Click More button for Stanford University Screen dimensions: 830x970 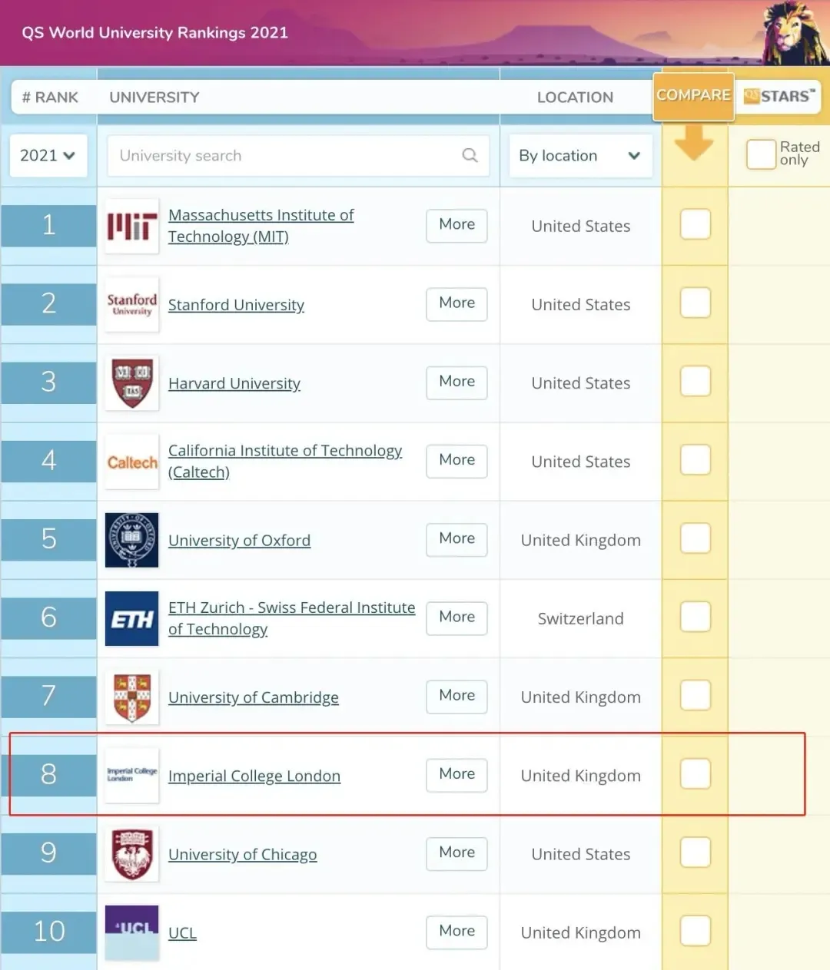click(x=456, y=303)
